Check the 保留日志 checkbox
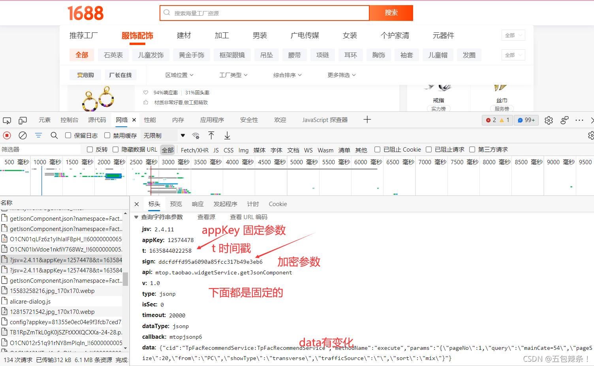The image size is (594, 366). pos(68,135)
